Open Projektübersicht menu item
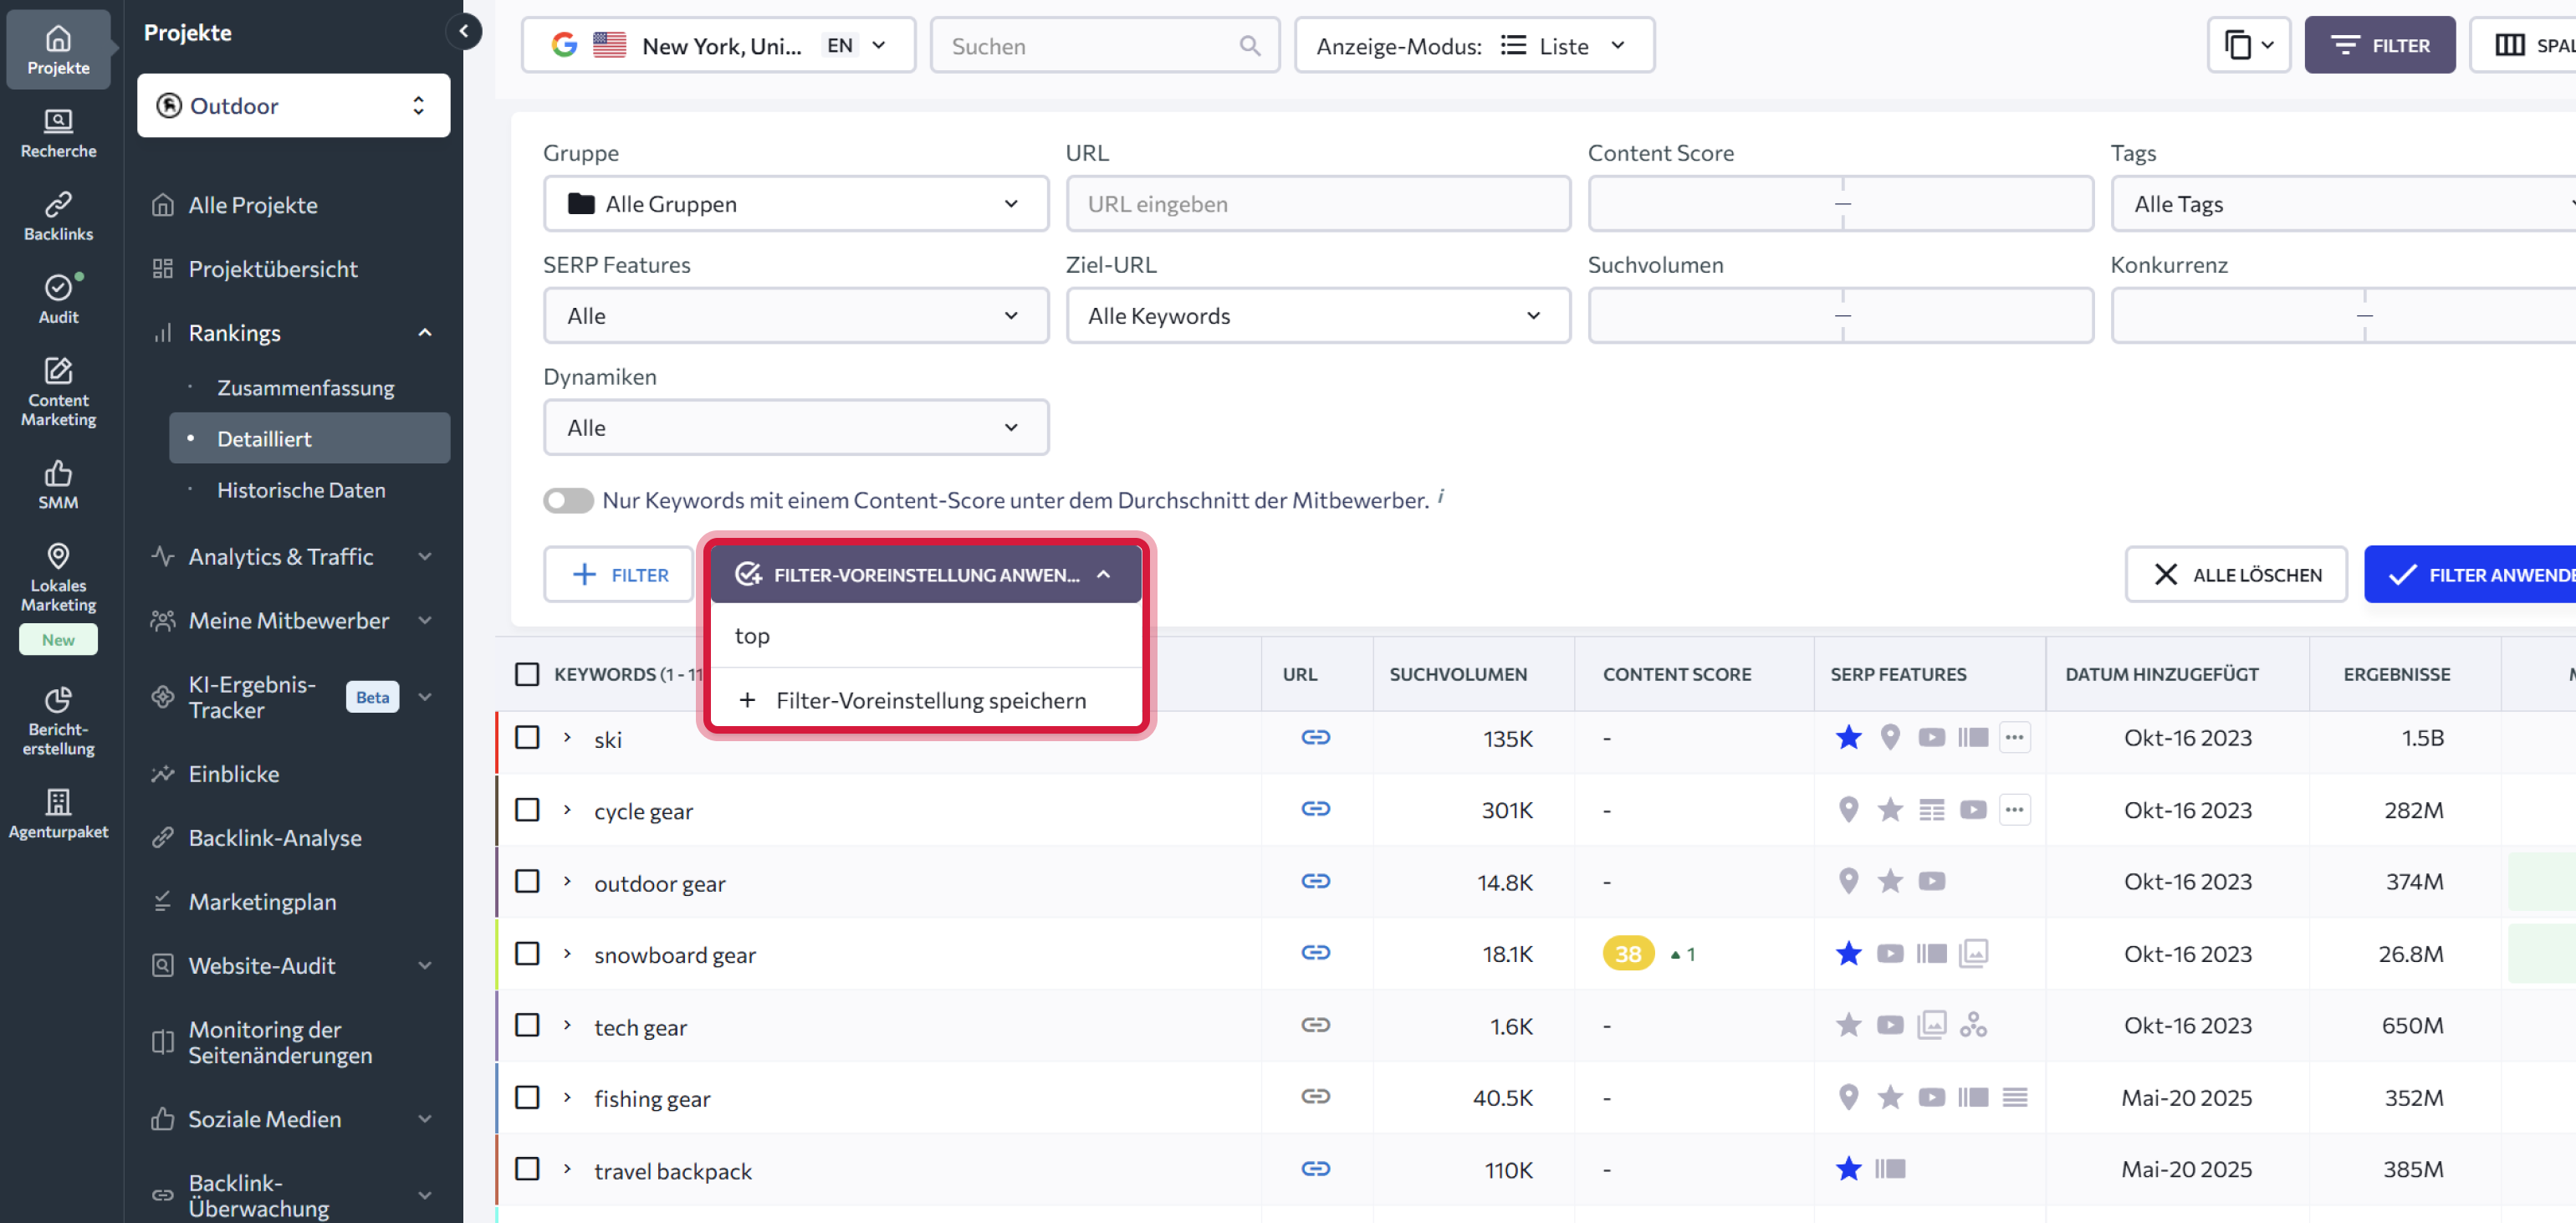The height and width of the screenshot is (1223, 2576). (x=273, y=268)
